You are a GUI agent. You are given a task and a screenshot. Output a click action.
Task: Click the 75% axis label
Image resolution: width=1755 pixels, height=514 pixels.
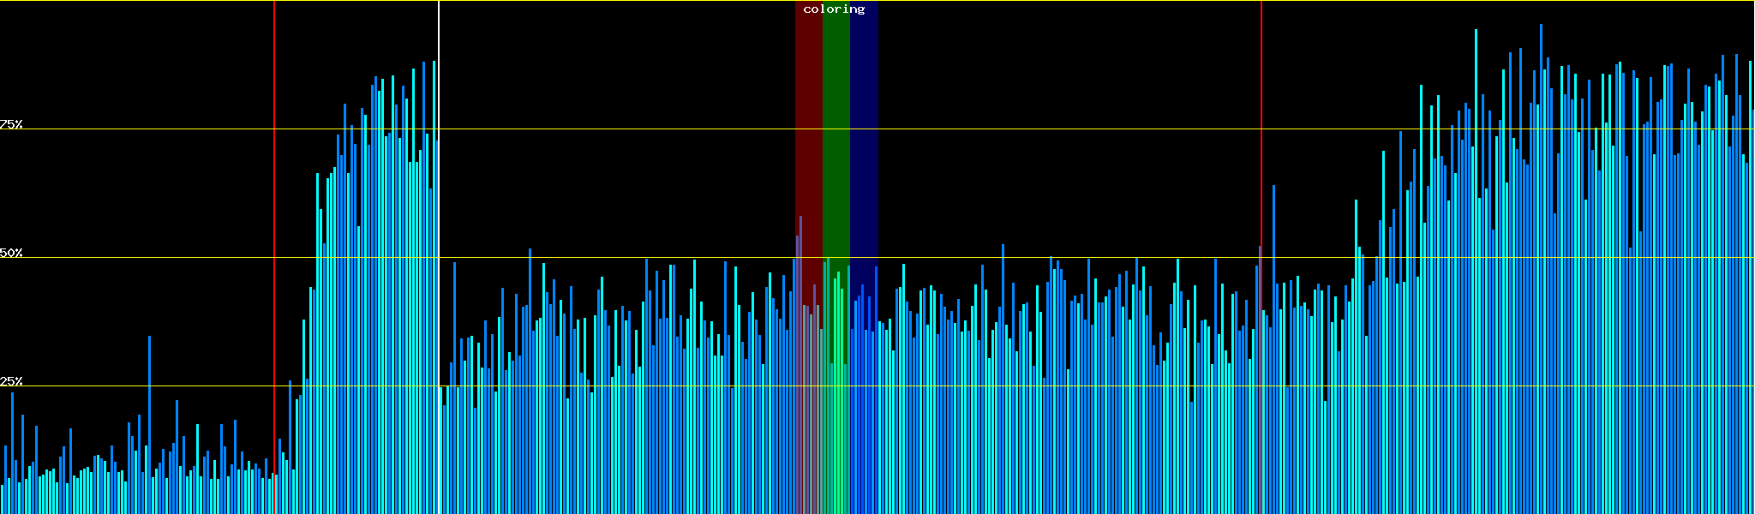point(11,124)
